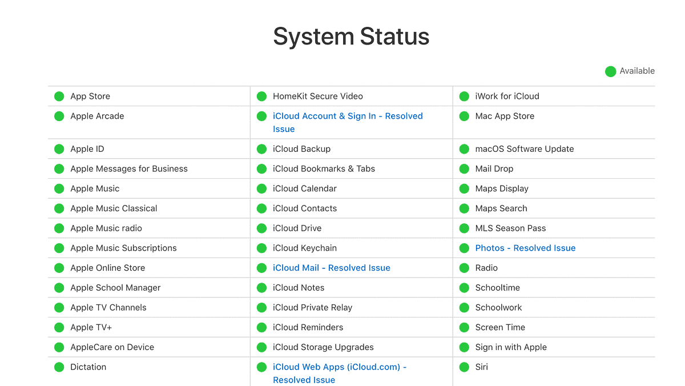The height and width of the screenshot is (386, 685).
Task: Click the status indicator for iCloud Drive
Action: (261, 228)
